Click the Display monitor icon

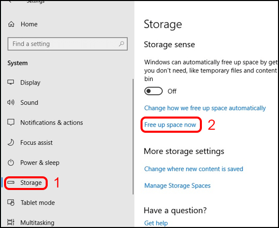[x=11, y=82]
